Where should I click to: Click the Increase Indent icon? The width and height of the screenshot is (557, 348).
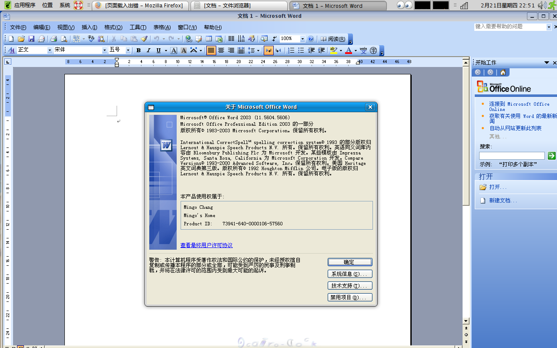321,50
